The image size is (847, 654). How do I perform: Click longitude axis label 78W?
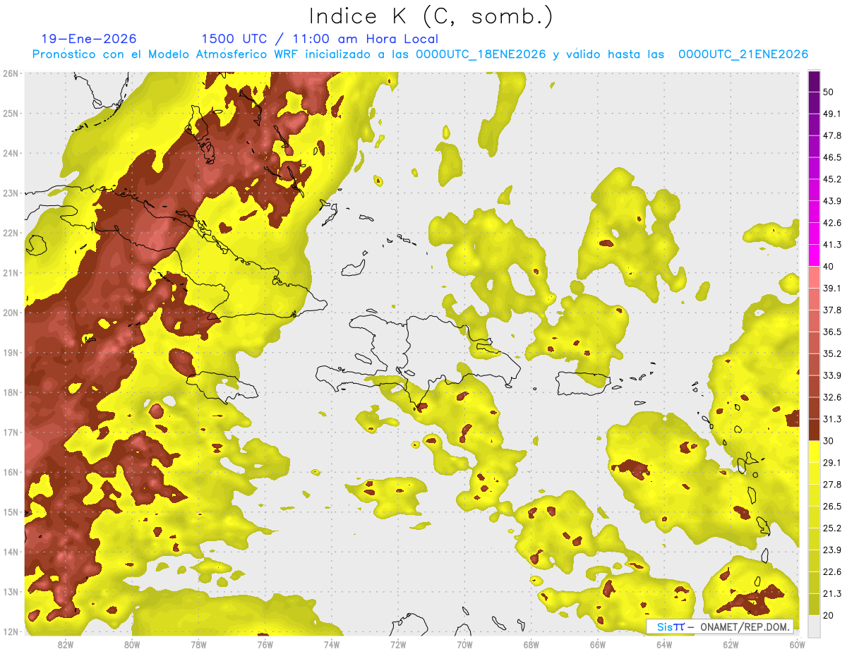pos(198,645)
